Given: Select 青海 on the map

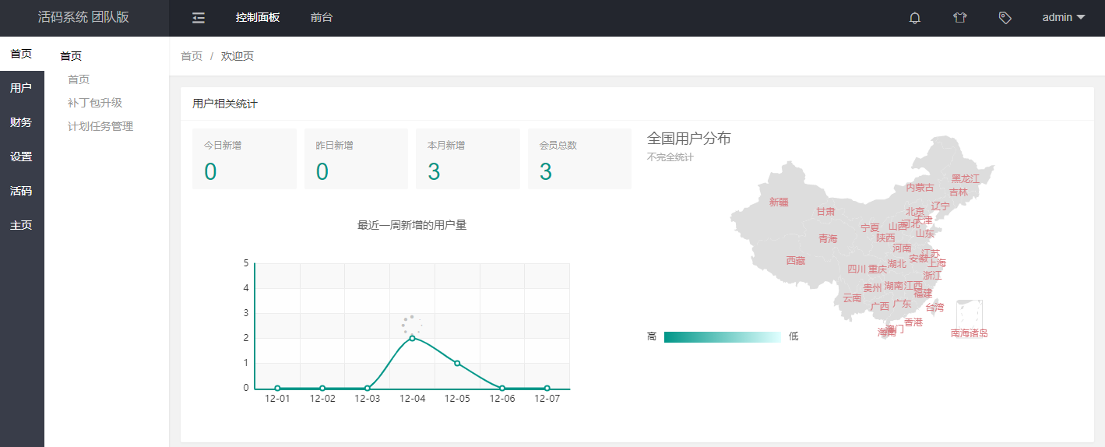Looking at the screenshot, I should click(x=828, y=238).
